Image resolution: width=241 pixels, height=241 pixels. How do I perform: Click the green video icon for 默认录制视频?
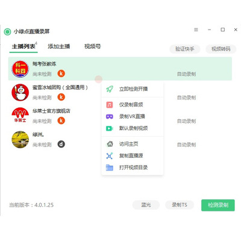[110, 128]
